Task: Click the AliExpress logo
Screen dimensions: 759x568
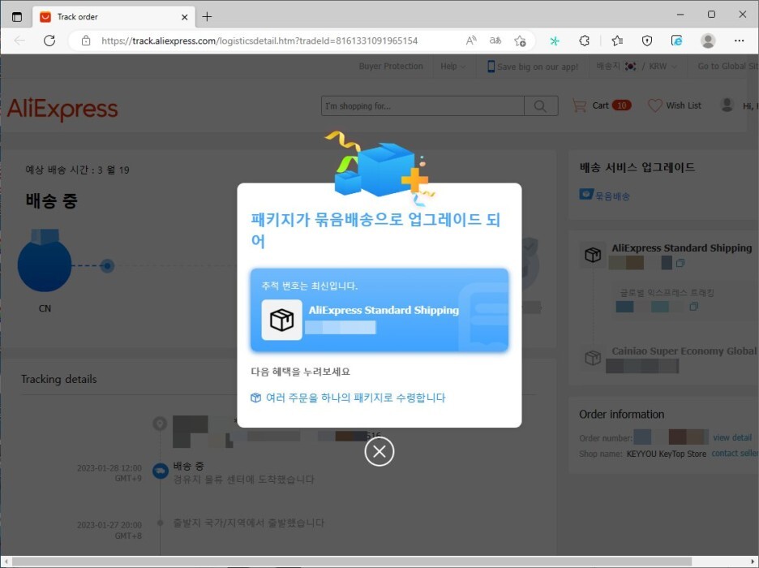Action: pyautogui.click(x=62, y=109)
